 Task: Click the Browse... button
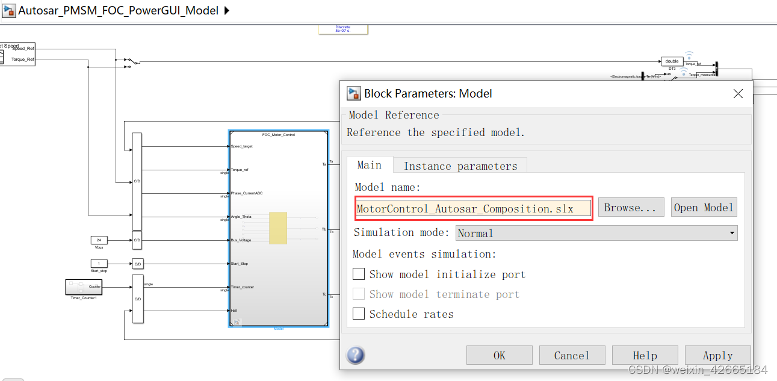coord(631,207)
